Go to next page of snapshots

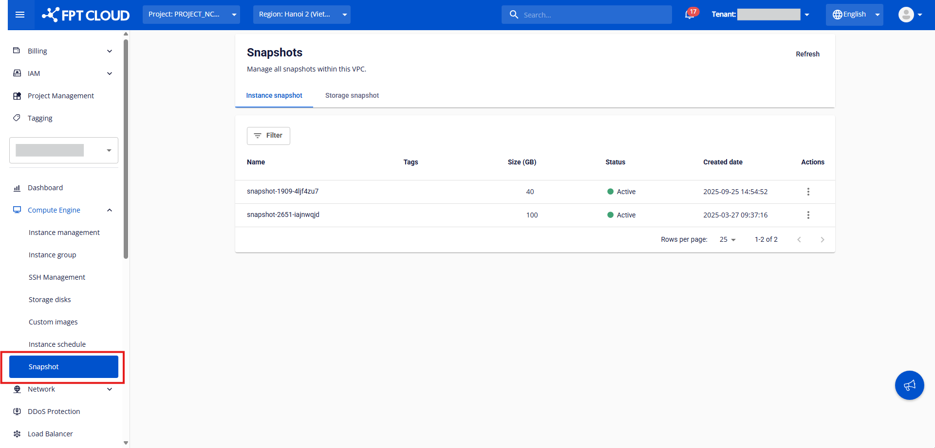[x=822, y=240]
